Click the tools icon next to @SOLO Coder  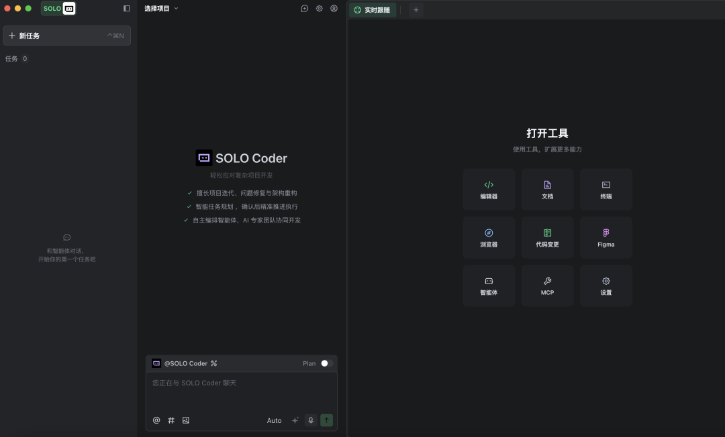point(213,364)
